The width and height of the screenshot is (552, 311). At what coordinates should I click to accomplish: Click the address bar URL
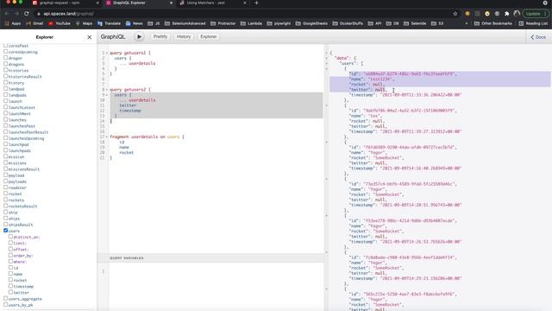[68, 14]
